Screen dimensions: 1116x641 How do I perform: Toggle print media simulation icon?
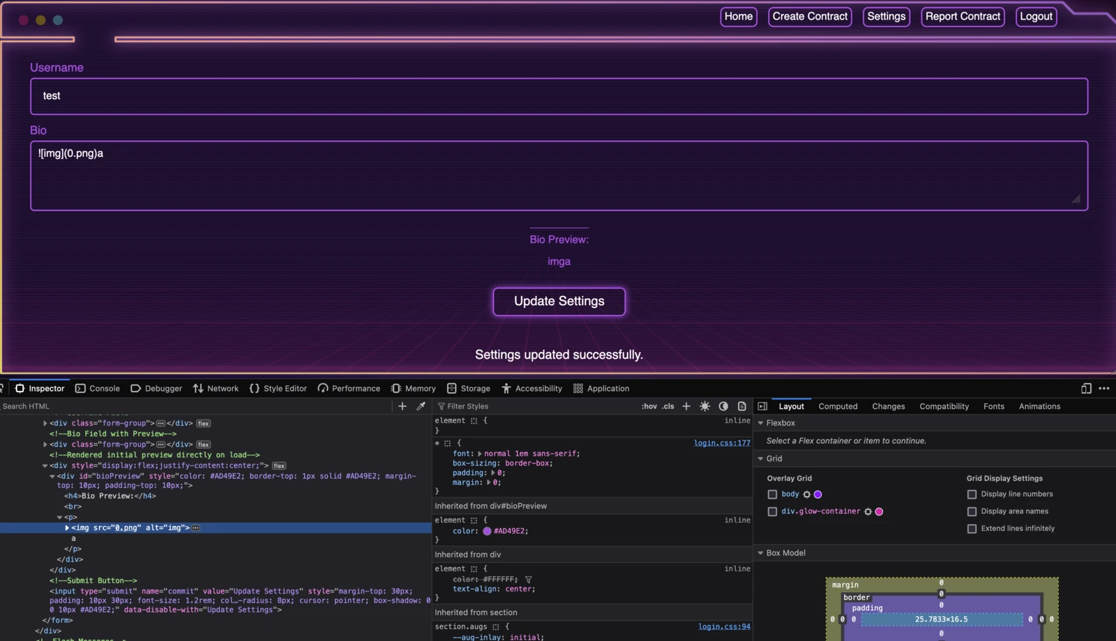click(741, 406)
